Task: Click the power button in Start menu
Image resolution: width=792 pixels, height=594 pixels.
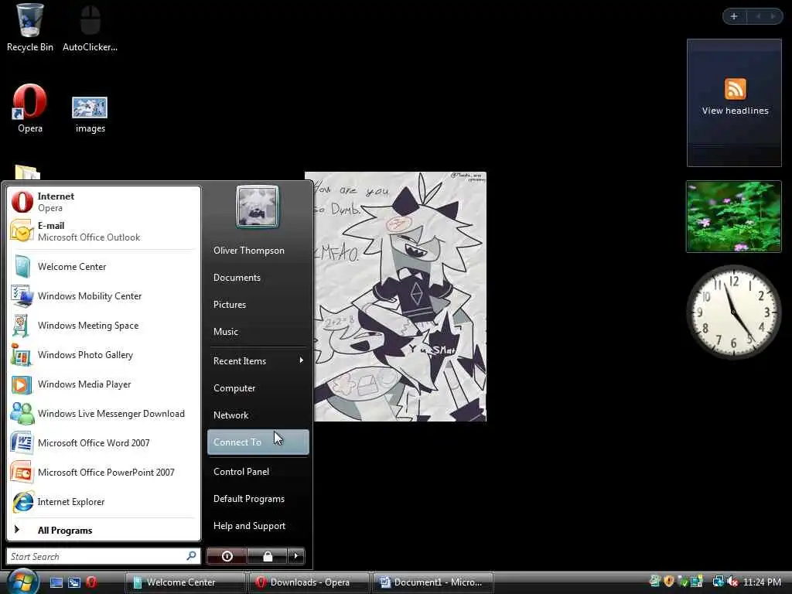Action: pyautogui.click(x=227, y=556)
